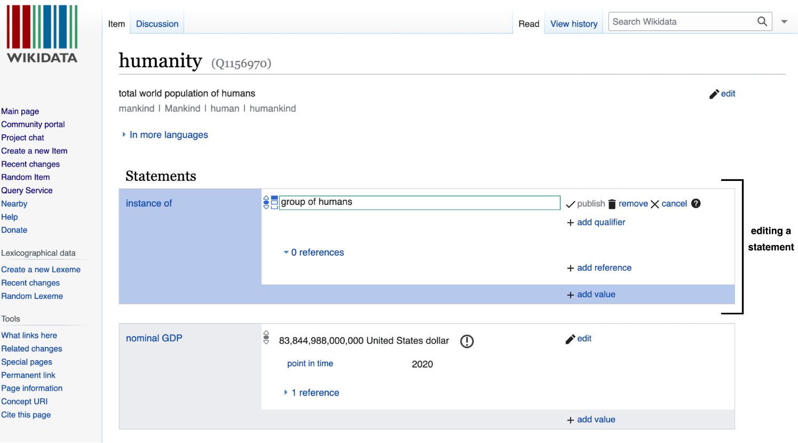Click add reference link
The height and width of the screenshot is (443, 798).
604,268
